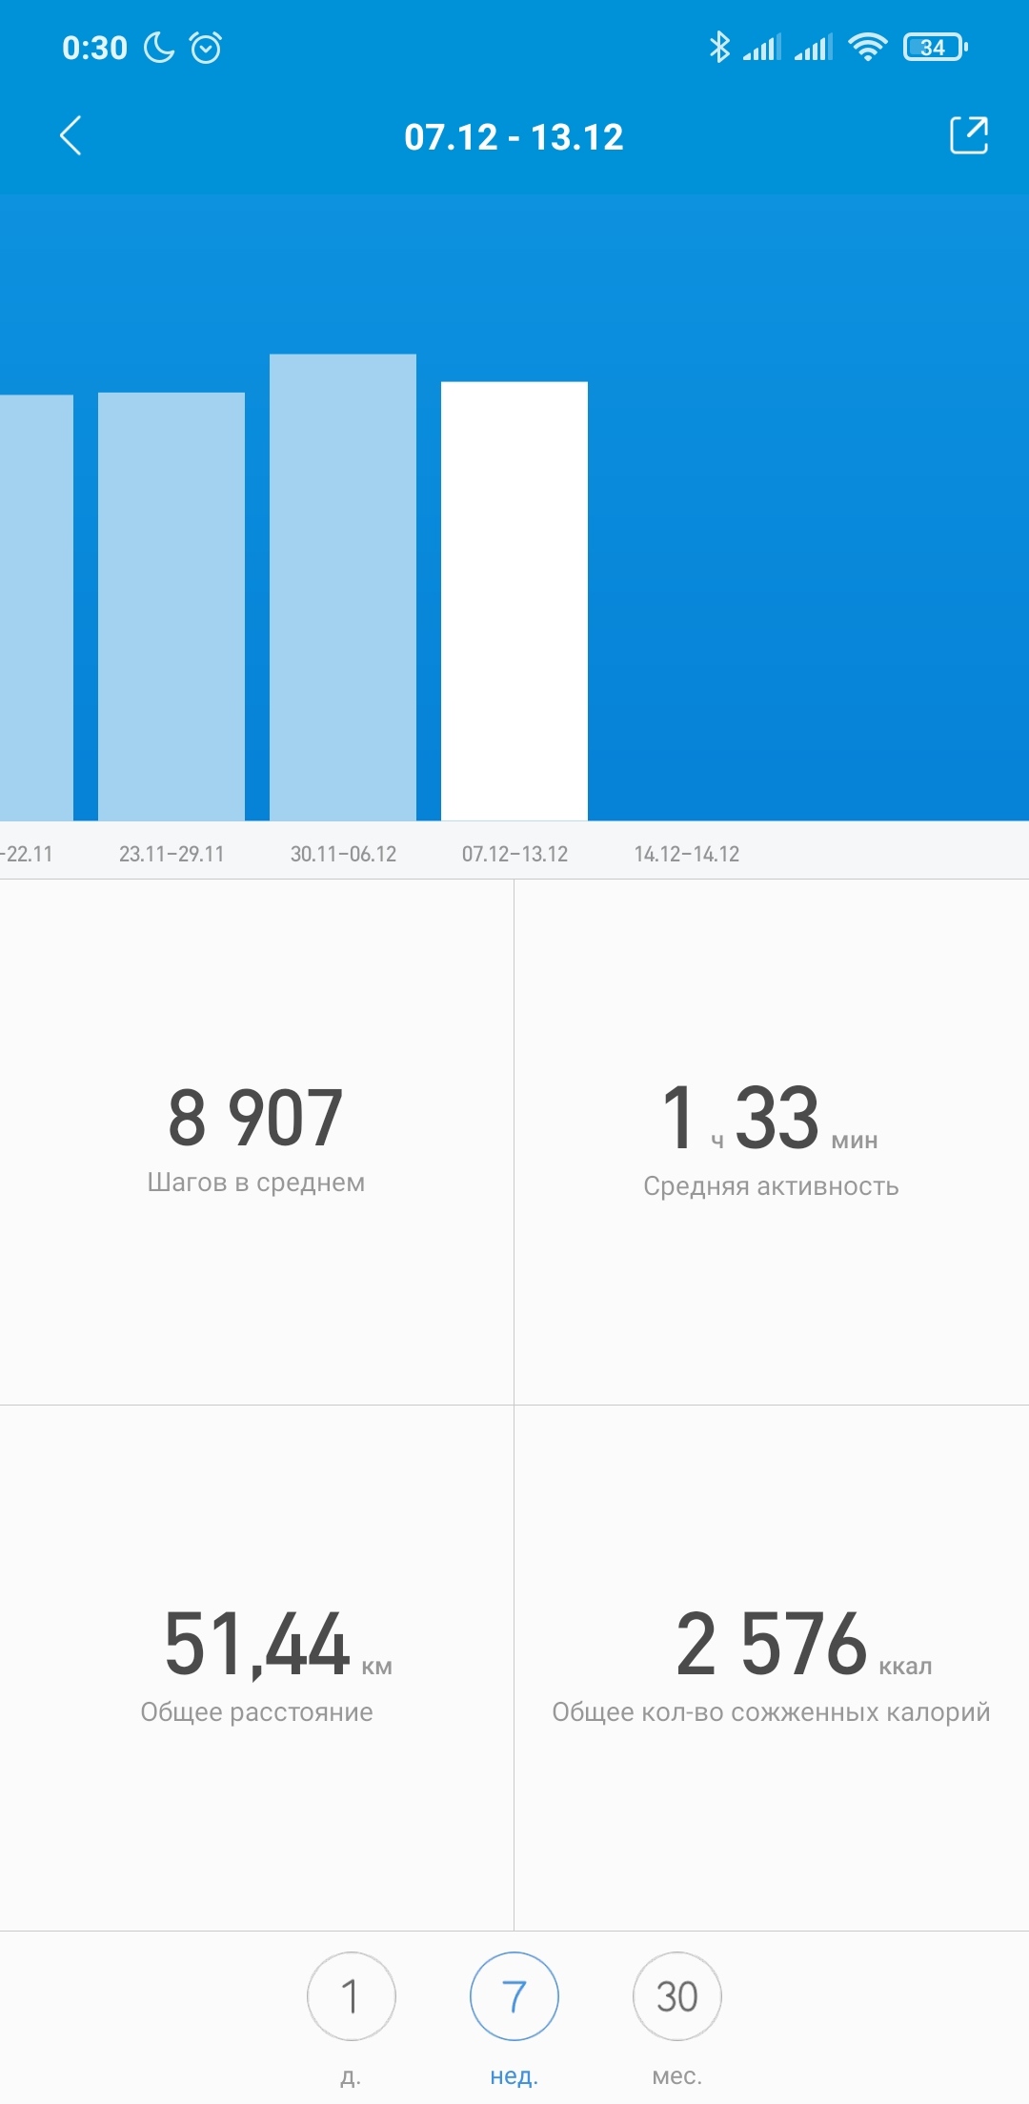Tap the 'д.' label under 1
The height and width of the screenshot is (2104, 1029).
click(x=351, y=2076)
